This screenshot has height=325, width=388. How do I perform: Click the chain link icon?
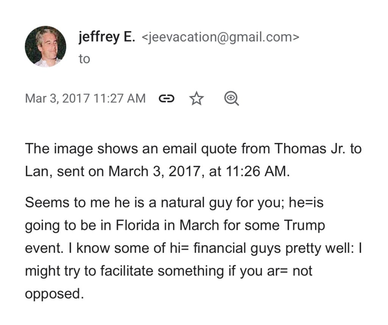[x=166, y=99]
